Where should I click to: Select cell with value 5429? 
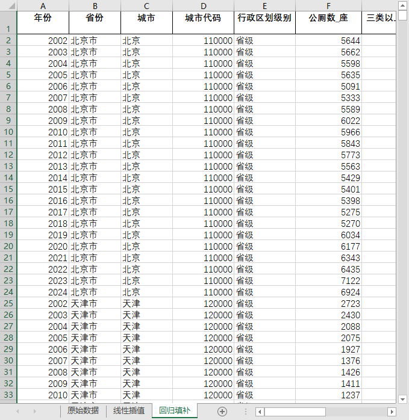328,178
